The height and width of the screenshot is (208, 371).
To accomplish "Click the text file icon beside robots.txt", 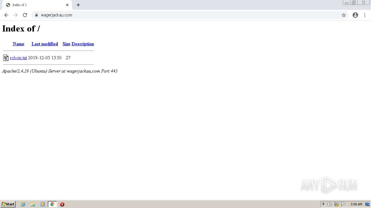I will [x=6, y=58].
